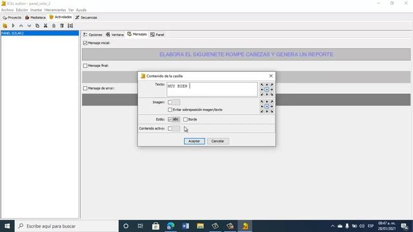Click the Aceptar button
This screenshot has height=232, width=413.
coord(194,141)
